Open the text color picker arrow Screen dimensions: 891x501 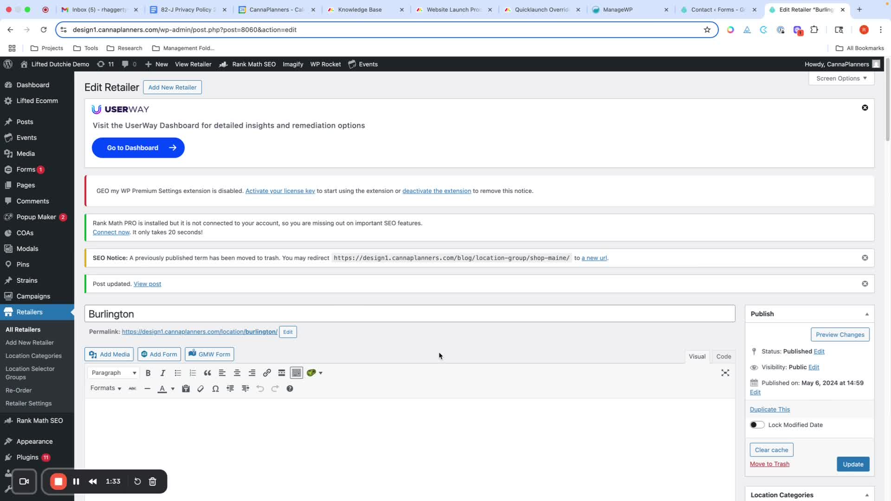coord(173,389)
